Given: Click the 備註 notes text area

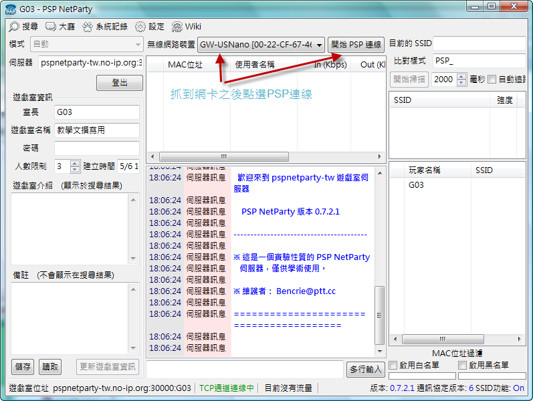Looking at the screenshot, I should [70, 318].
